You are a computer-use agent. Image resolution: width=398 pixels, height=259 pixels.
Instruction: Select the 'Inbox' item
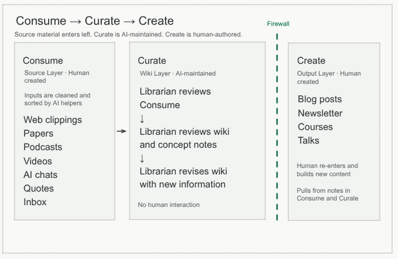35,202
